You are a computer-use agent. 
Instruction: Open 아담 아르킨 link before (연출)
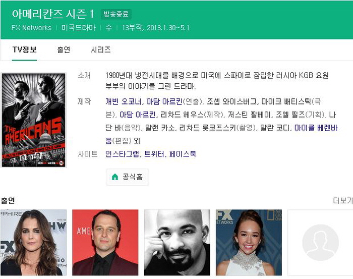point(164,101)
